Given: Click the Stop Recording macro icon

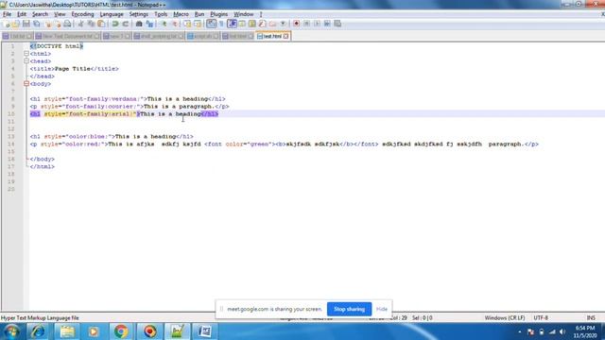Looking at the screenshot, I should [x=306, y=24].
